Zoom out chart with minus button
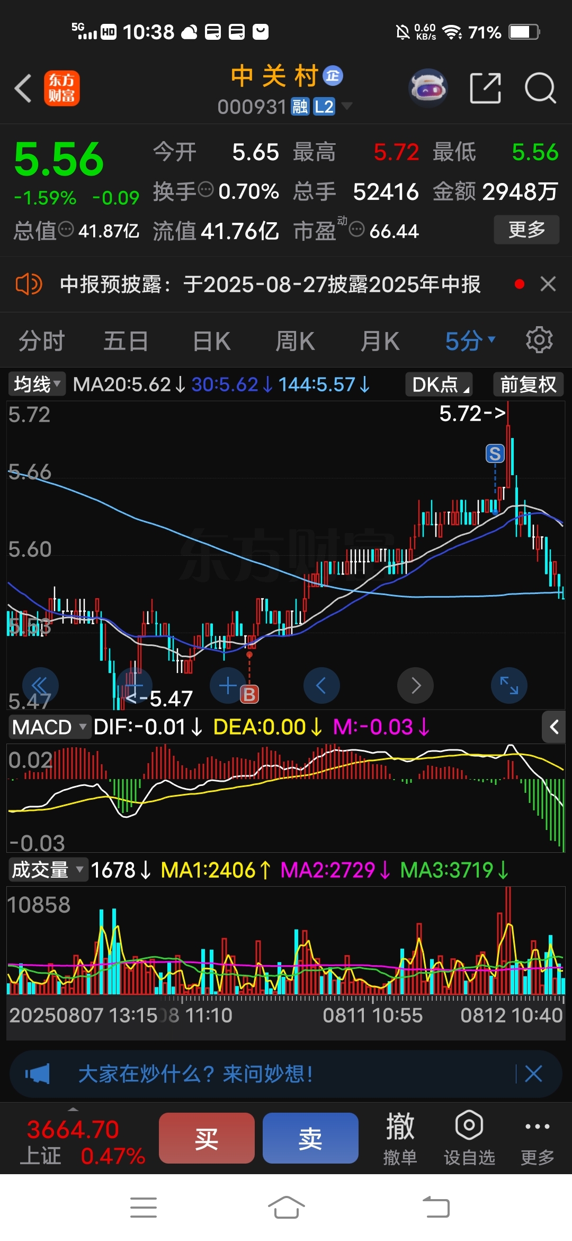572x1241 pixels. [x=134, y=686]
